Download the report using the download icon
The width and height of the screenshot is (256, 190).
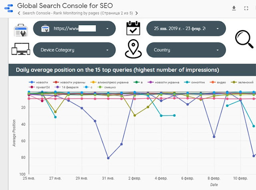tap(234, 8)
